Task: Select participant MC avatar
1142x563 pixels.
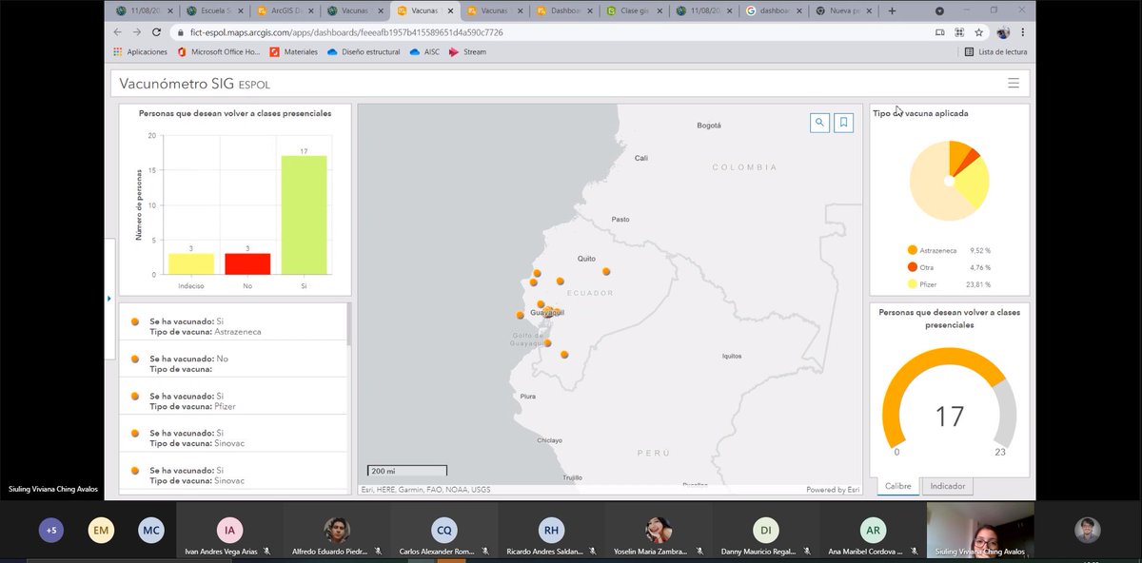Action: (x=150, y=531)
